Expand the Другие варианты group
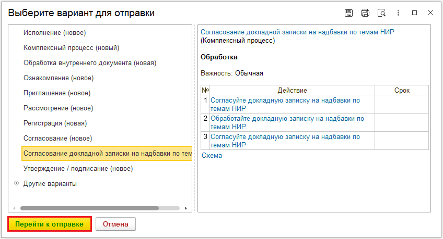 tap(16, 183)
